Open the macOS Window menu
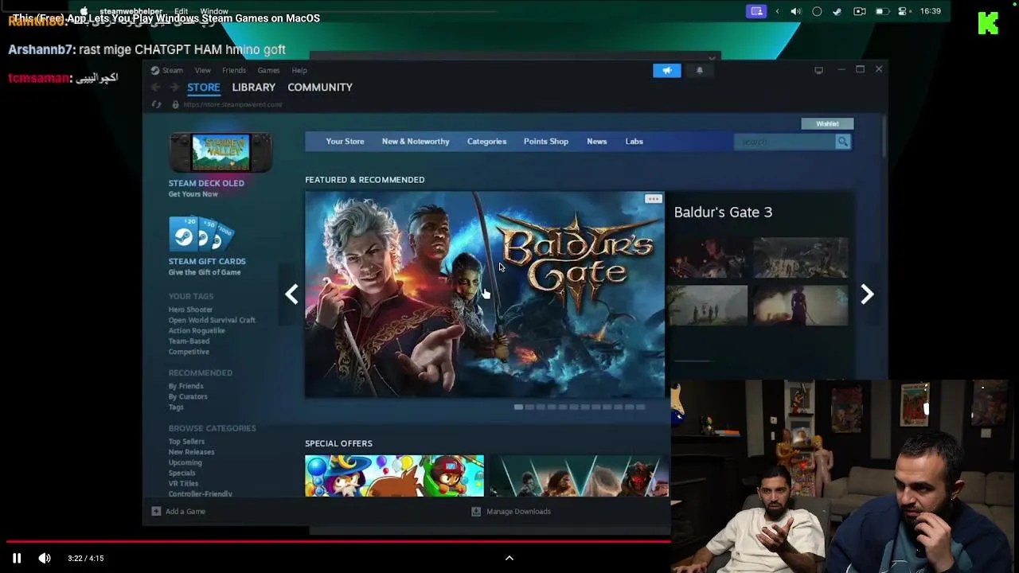Image resolution: width=1019 pixels, height=573 pixels. coord(214,12)
